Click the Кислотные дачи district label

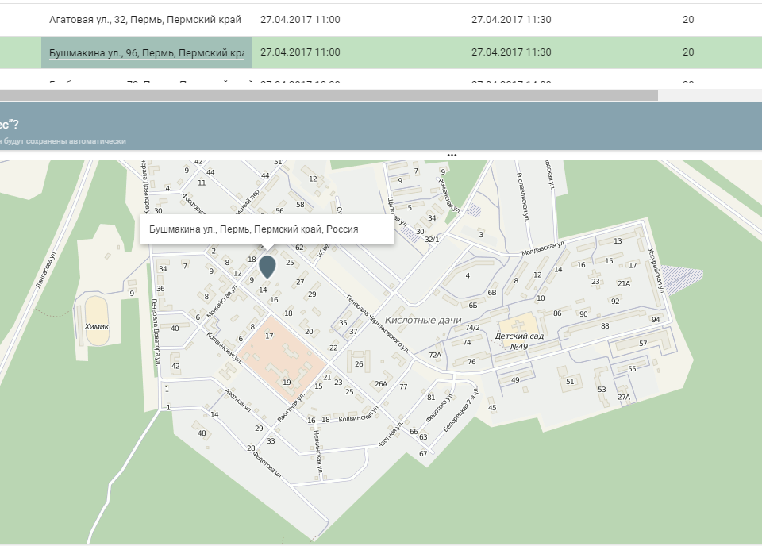click(423, 320)
